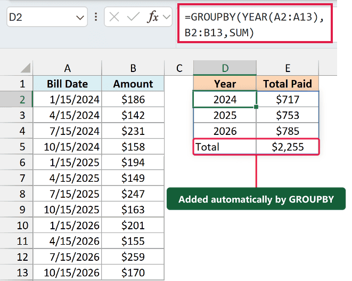Expand the dropdown beside the fx icon
The width and height of the screenshot is (352, 281).
coord(166,17)
